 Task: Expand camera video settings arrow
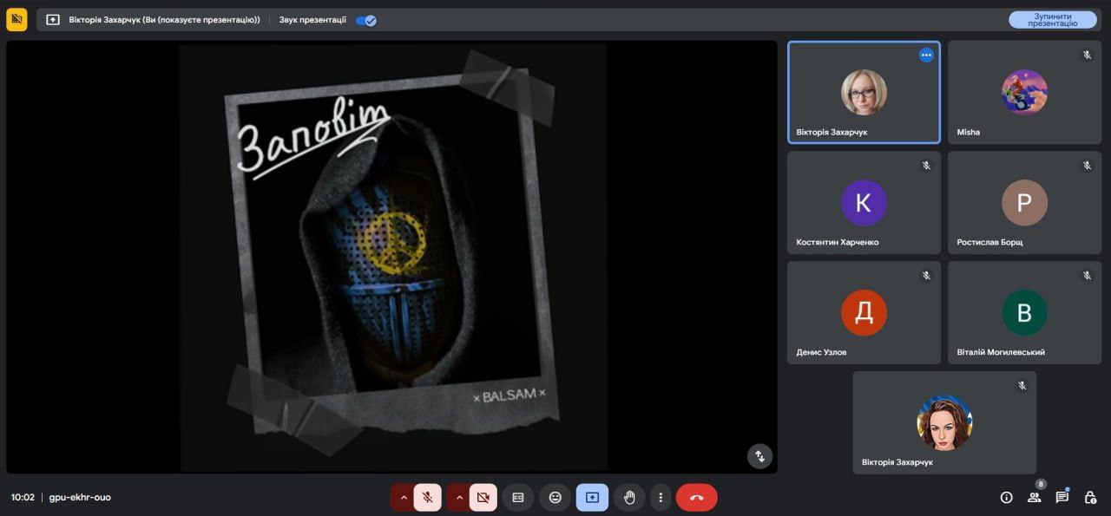tap(458, 498)
